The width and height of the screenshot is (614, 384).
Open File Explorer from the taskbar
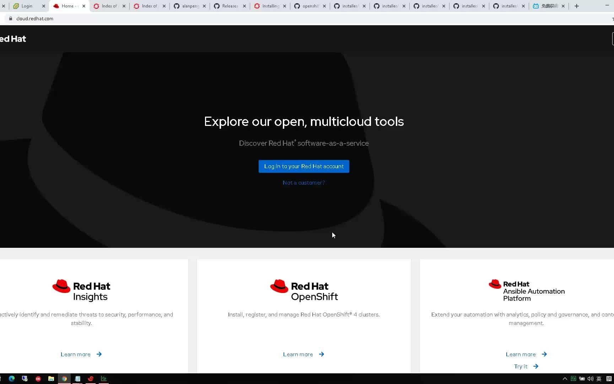pos(51,379)
